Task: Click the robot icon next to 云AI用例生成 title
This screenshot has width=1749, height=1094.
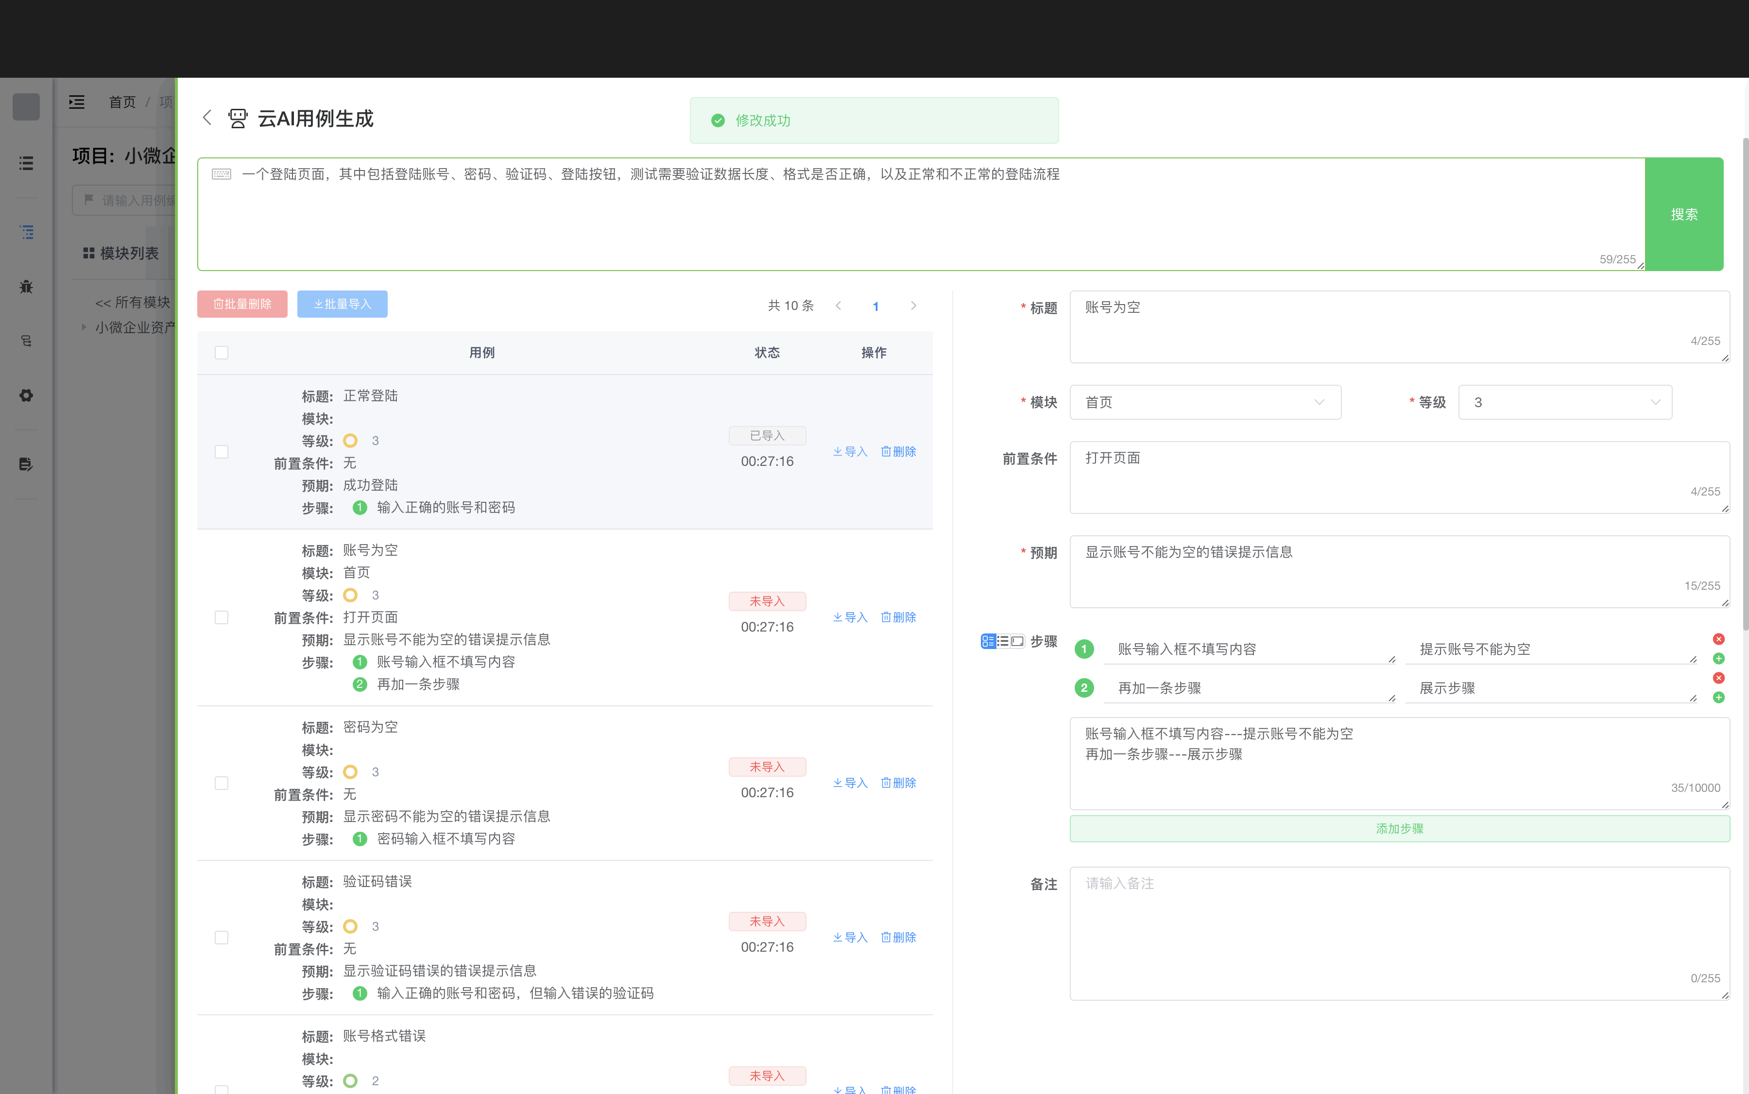Action: [x=238, y=118]
